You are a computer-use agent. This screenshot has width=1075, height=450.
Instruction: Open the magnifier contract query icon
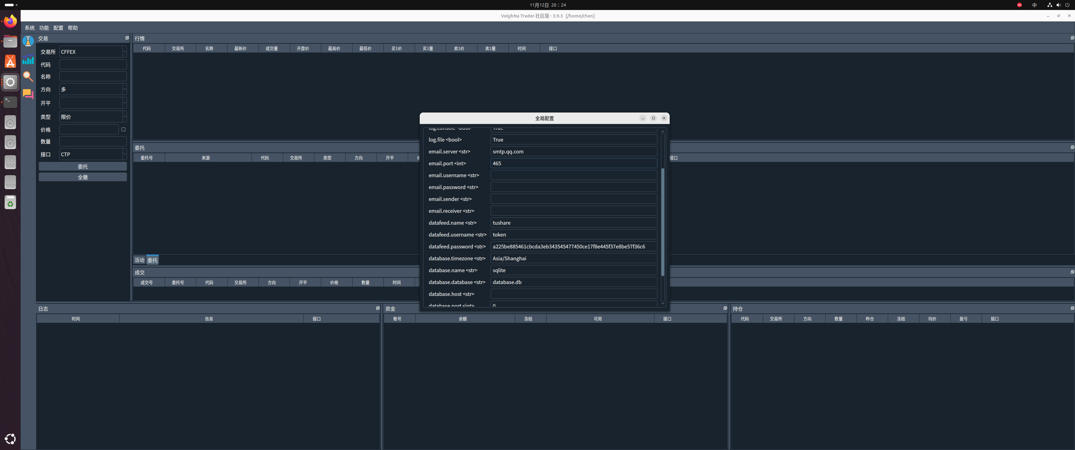coord(28,76)
